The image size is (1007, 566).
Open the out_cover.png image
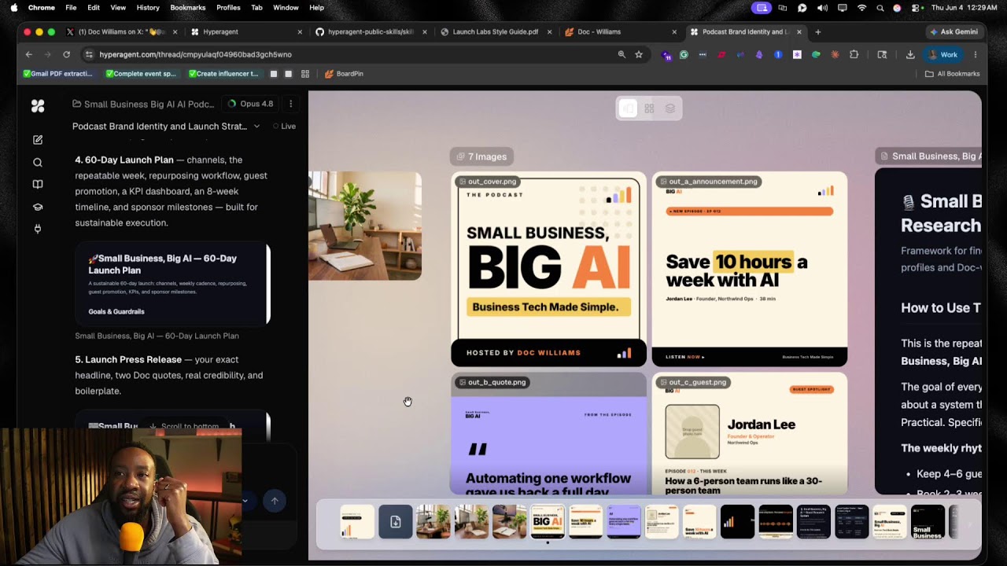(548, 269)
